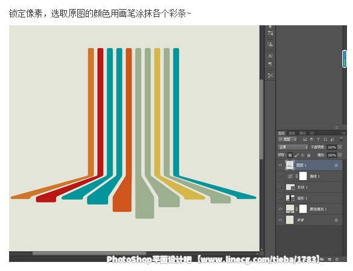Select the 矩形 1 layer name

point(302,198)
